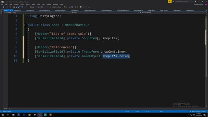Screen dimensions: 208x117
Task: Switch to the State_Fall.cs tab
Action: coord(151,10)
